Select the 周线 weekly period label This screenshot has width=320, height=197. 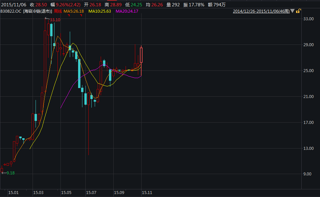pyautogui.click(x=58, y=11)
